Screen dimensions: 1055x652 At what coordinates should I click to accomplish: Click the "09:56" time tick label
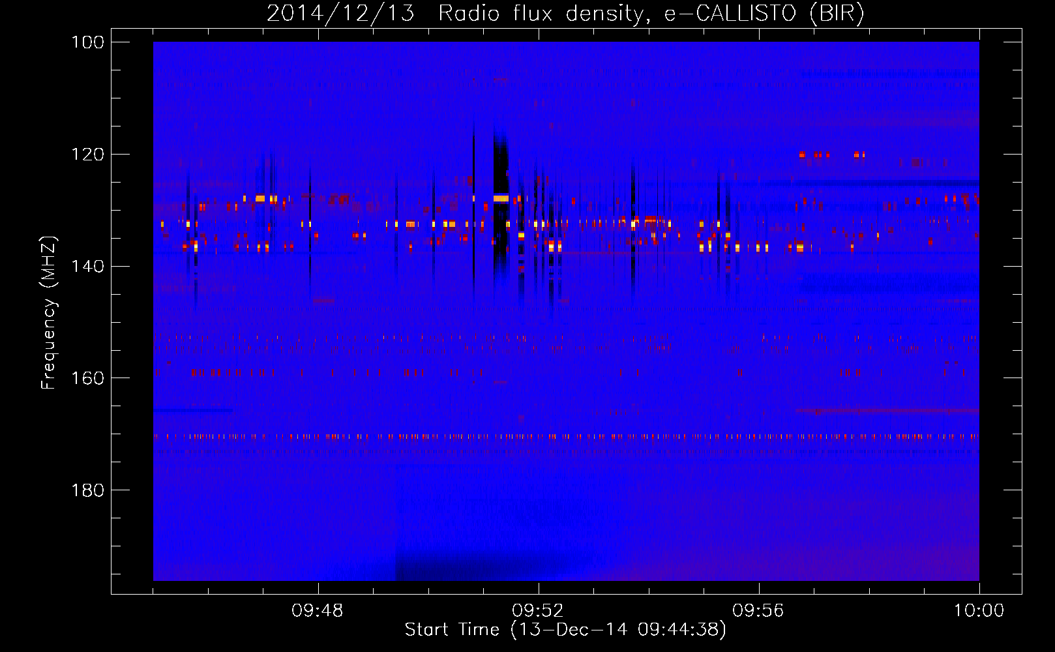(758, 611)
